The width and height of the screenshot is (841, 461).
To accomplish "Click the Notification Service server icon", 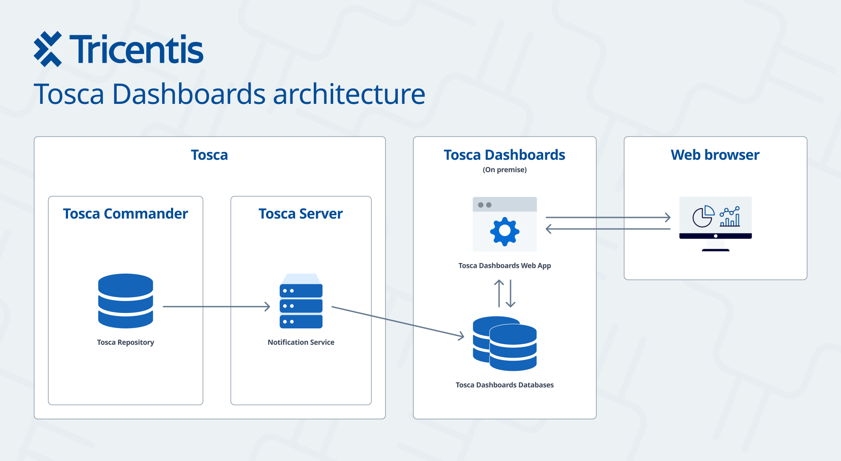I will click(301, 301).
